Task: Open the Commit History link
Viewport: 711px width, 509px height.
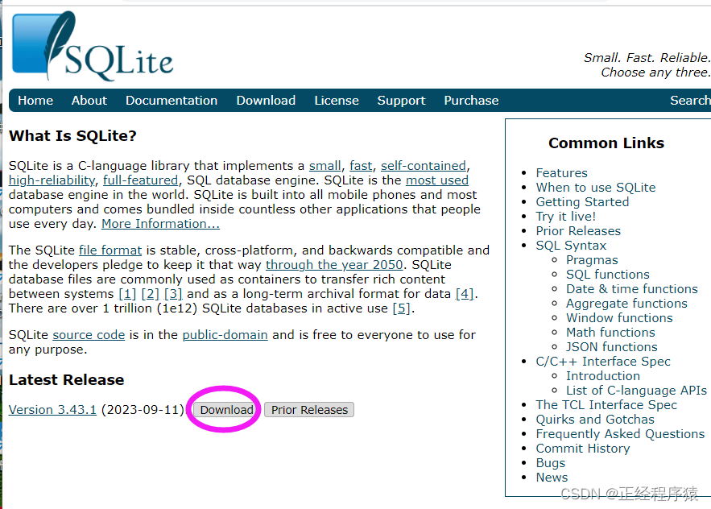Action: pos(583,449)
